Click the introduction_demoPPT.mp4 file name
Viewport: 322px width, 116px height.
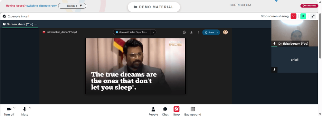coord(62,32)
